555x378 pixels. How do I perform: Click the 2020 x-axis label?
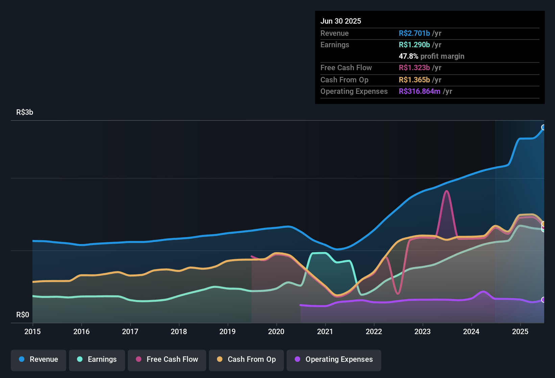[276, 331]
